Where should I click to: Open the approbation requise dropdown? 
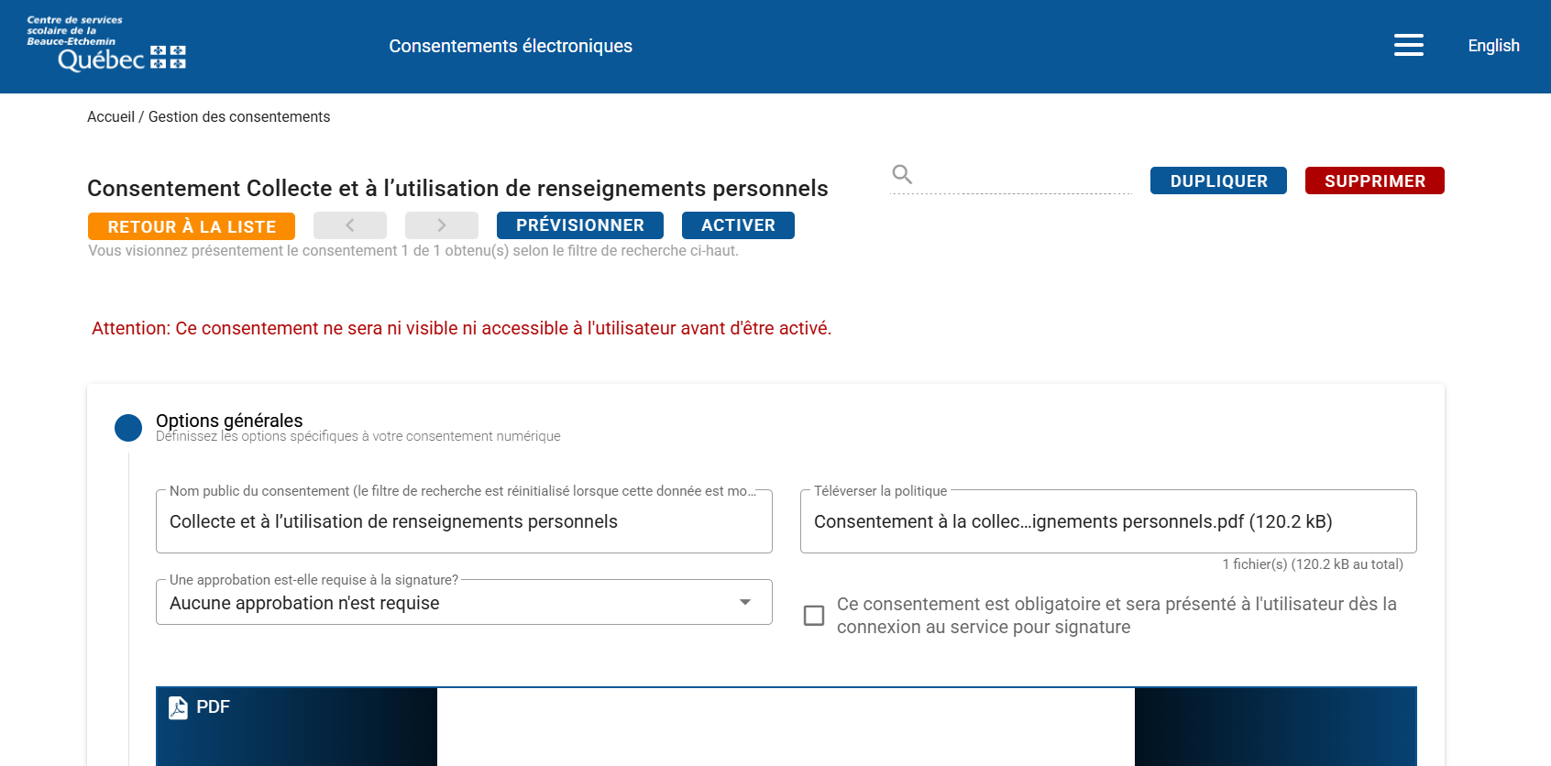464,603
